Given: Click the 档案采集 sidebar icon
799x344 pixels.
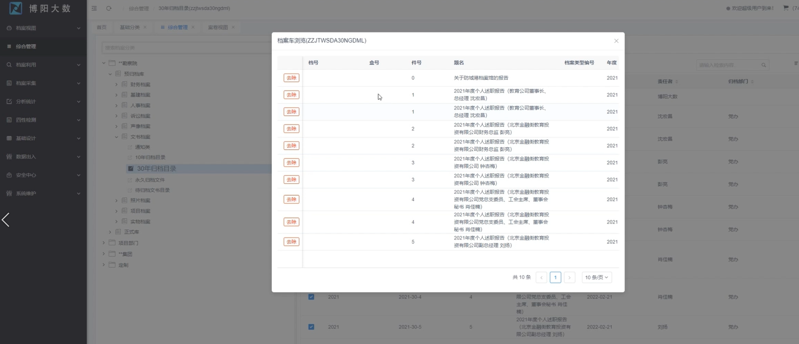Looking at the screenshot, I should point(9,83).
